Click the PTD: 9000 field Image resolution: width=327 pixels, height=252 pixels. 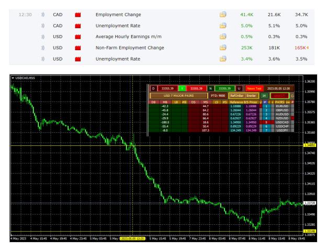218,96
